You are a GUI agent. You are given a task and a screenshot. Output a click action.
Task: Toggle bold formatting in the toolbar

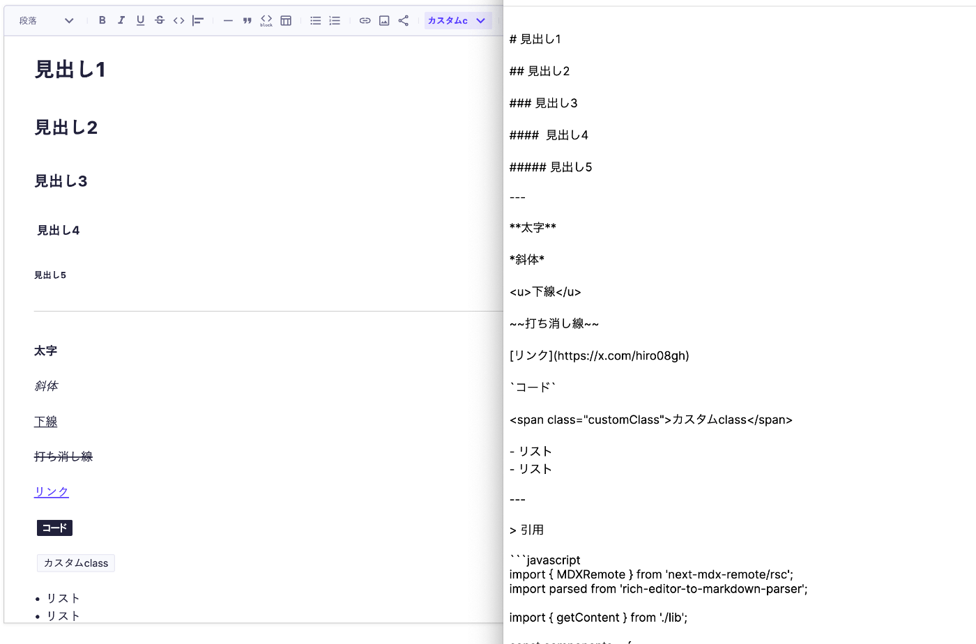(102, 20)
